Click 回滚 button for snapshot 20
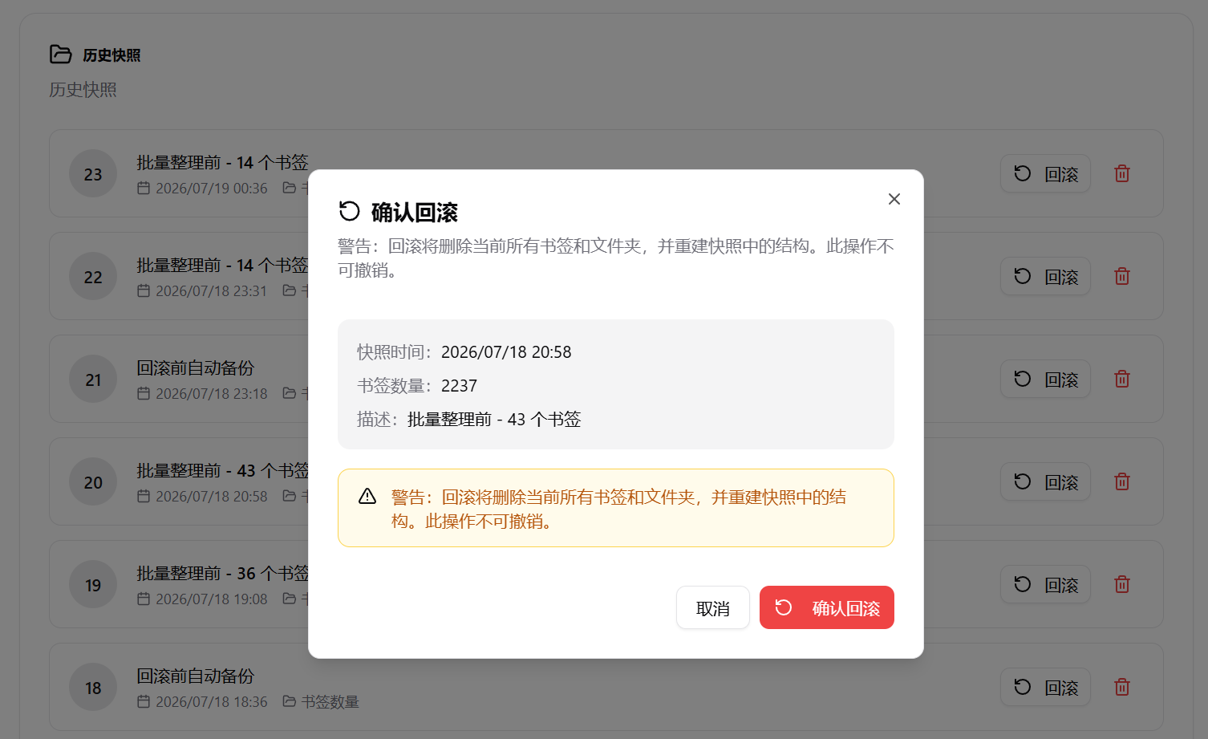 point(1045,481)
